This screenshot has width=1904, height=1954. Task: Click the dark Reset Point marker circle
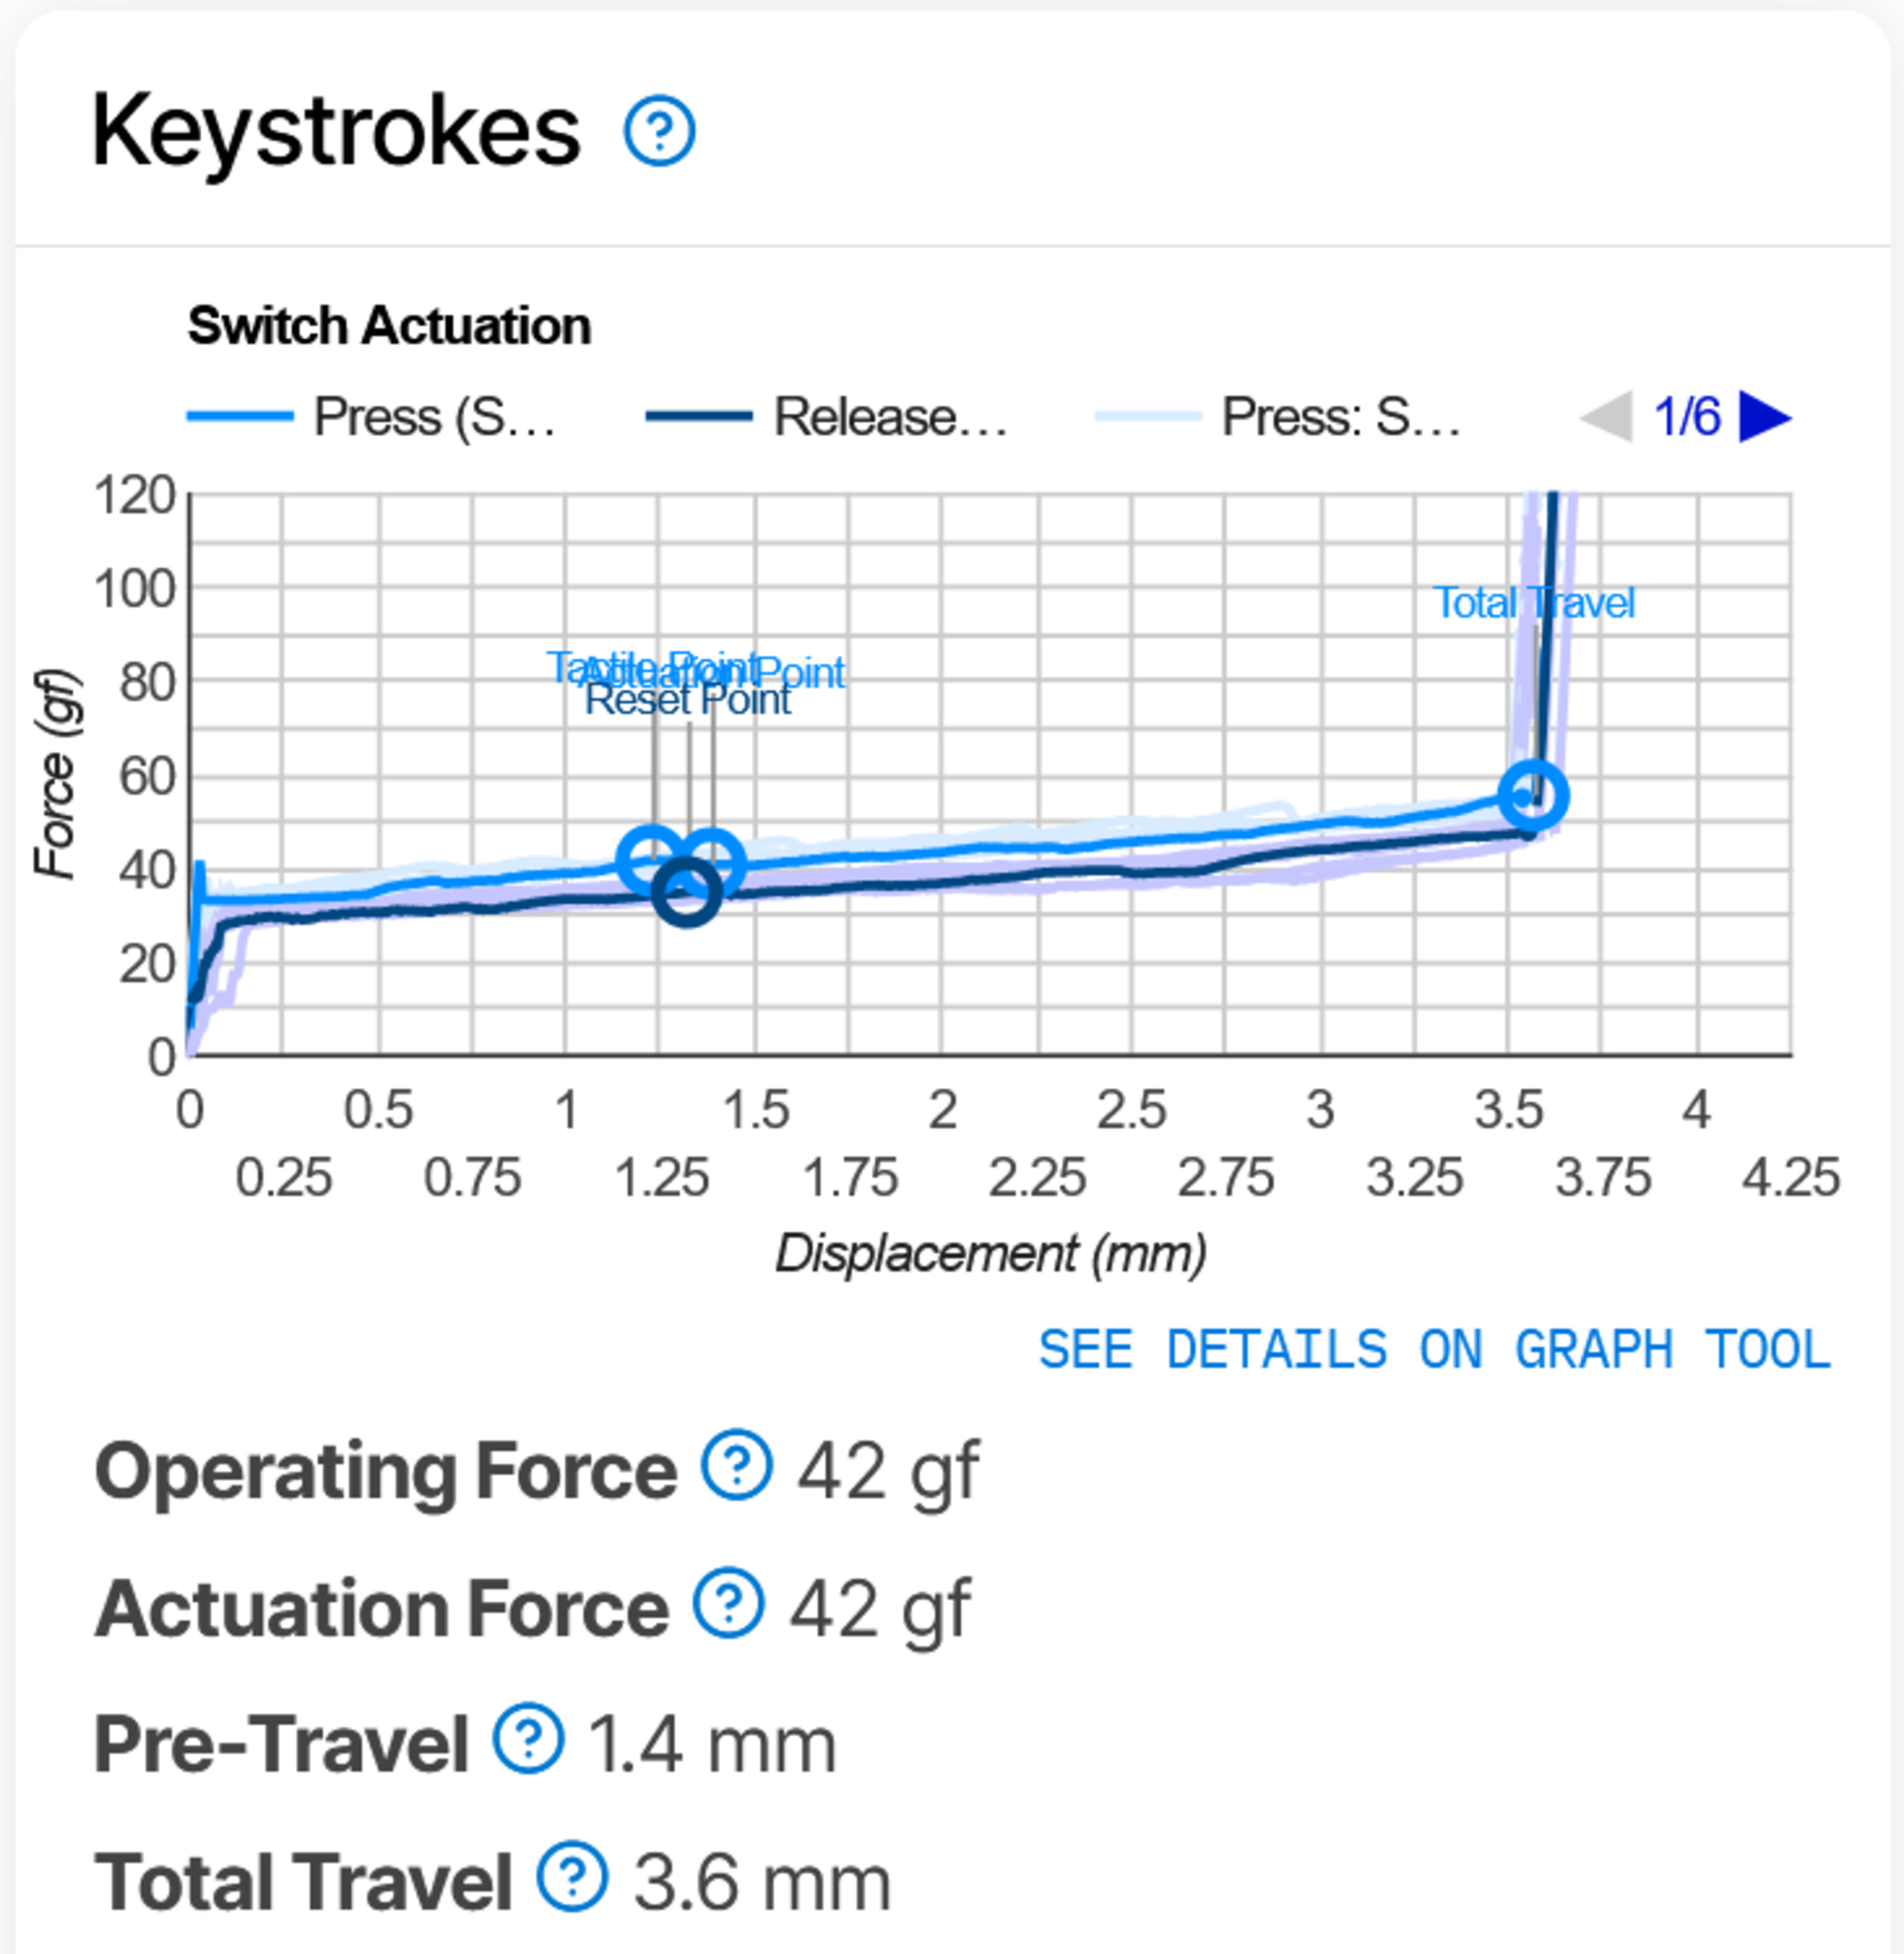[x=686, y=891]
